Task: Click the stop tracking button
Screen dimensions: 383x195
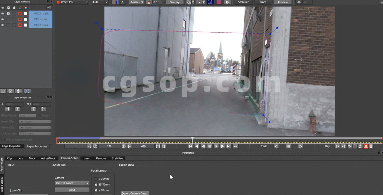Action: 288,146
